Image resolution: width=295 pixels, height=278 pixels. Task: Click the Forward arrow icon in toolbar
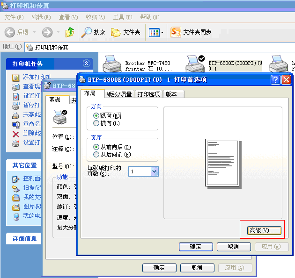[47, 32]
